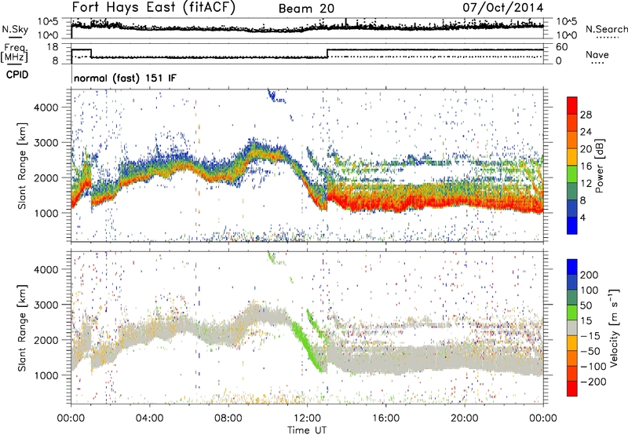Click the 'Beam 20' label

[306, 9]
